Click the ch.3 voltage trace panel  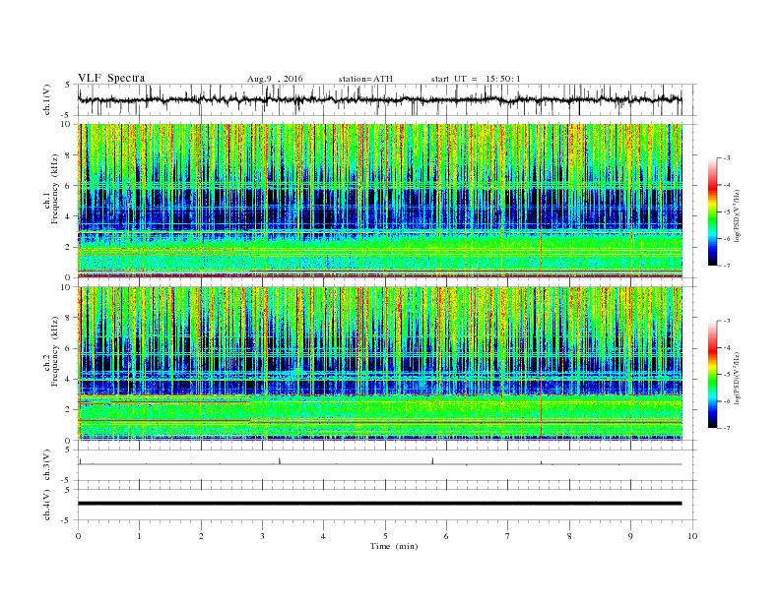click(387, 465)
